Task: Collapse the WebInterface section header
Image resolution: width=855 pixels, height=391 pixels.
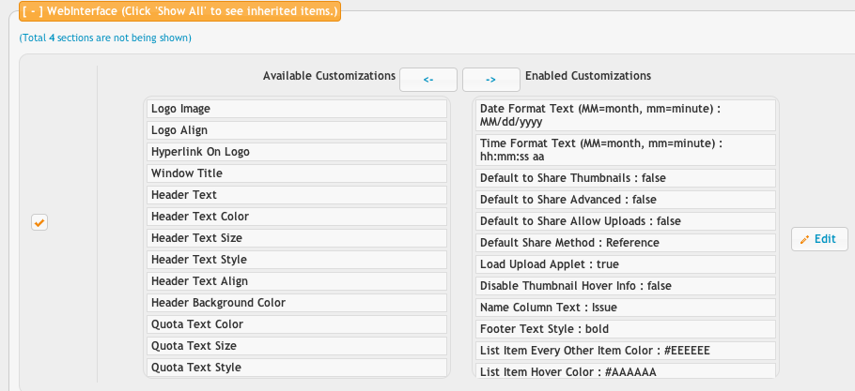Action: tap(179, 11)
